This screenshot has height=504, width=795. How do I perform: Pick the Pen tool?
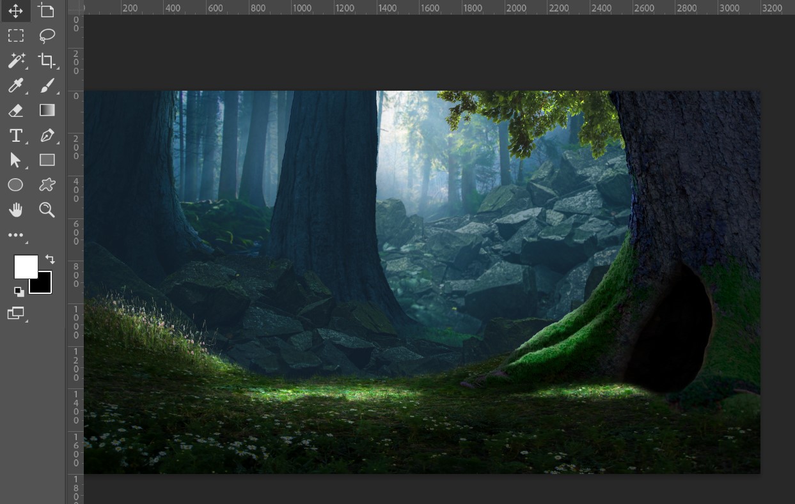[x=47, y=135]
